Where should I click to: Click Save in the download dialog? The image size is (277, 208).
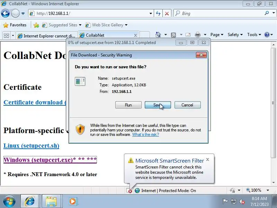coord(158,105)
